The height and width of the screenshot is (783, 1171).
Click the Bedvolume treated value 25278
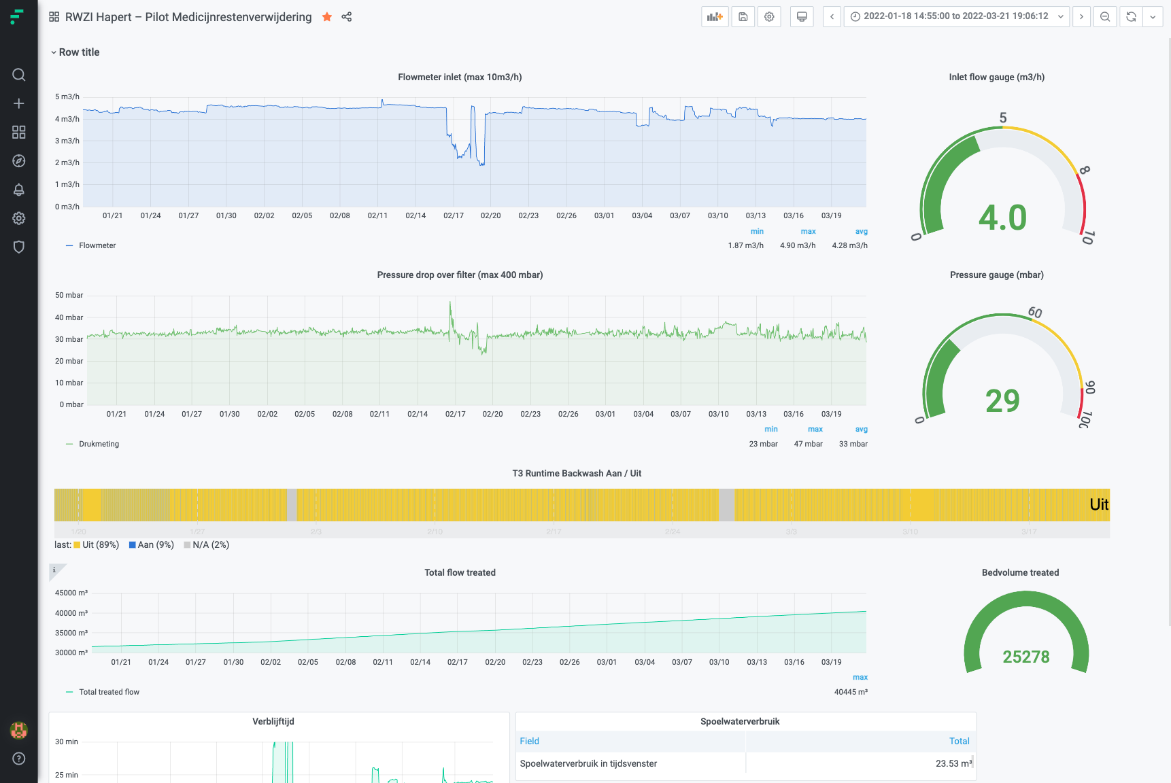tap(1025, 657)
